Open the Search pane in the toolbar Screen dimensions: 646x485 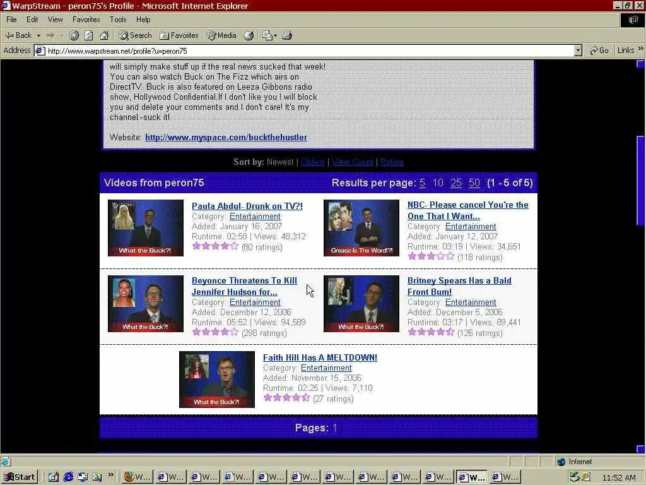135,35
